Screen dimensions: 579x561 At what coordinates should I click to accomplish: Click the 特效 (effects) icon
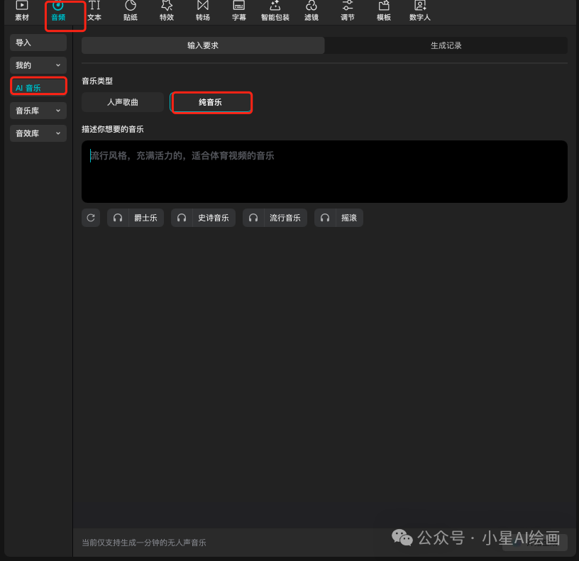pyautogui.click(x=166, y=11)
